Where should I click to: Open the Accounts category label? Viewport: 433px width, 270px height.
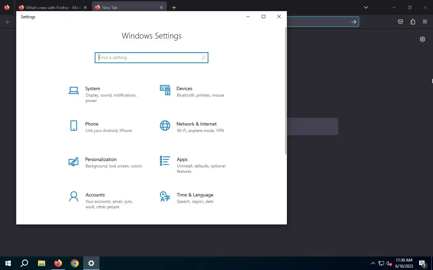pos(95,195)
